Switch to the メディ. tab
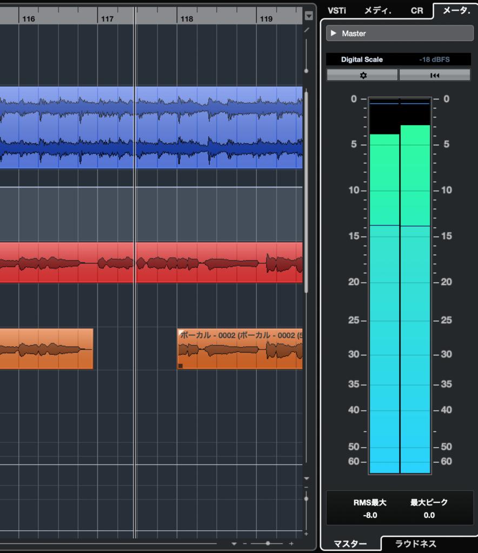 tap(378, 10)
